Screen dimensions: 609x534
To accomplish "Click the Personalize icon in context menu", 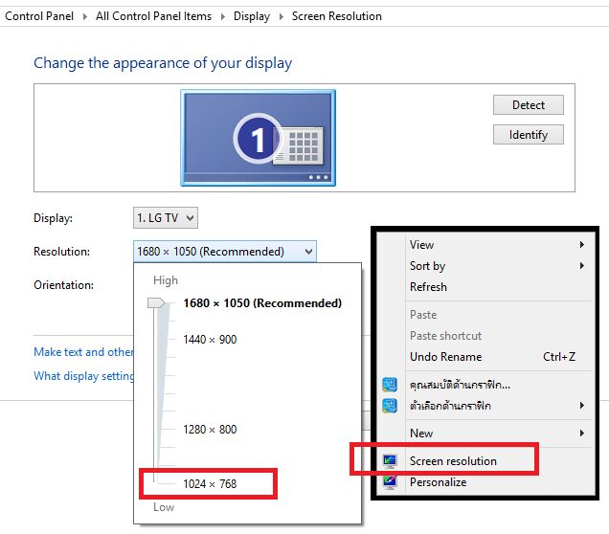I will 390,482.
